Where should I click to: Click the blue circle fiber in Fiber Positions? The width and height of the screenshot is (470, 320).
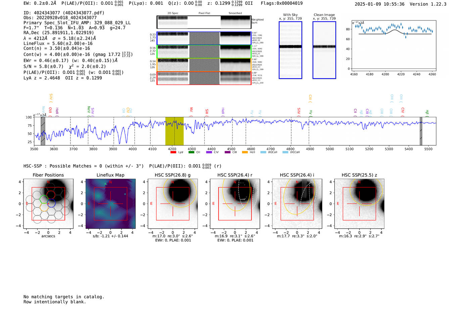pyautogui.click(x=51, y=203)
